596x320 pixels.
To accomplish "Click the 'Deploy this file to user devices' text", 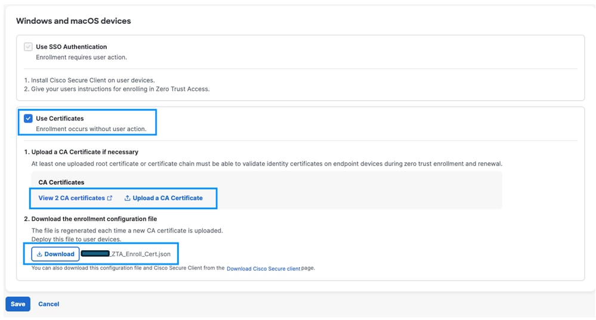I will pos(76,240).
